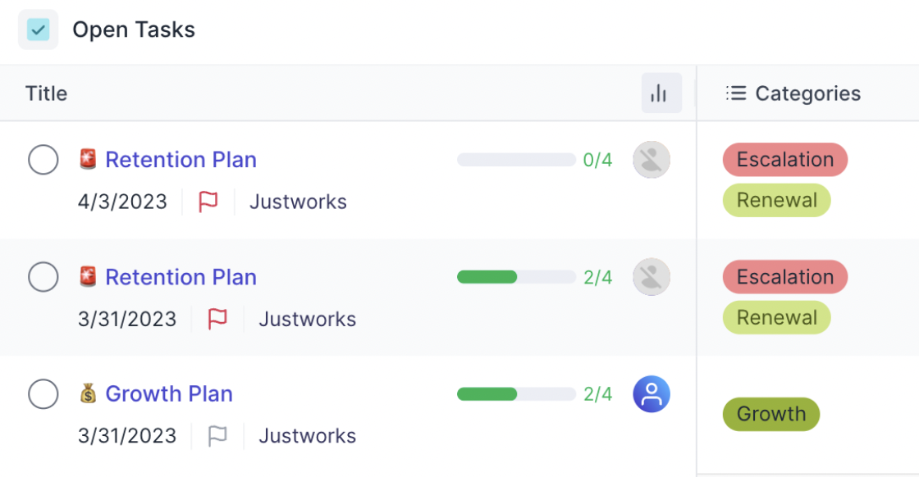The height and width of the screenshot is (477, 919).
Task: Open the first Retention Plan task link
Action: pyautogui.click(x=181, y=160)
